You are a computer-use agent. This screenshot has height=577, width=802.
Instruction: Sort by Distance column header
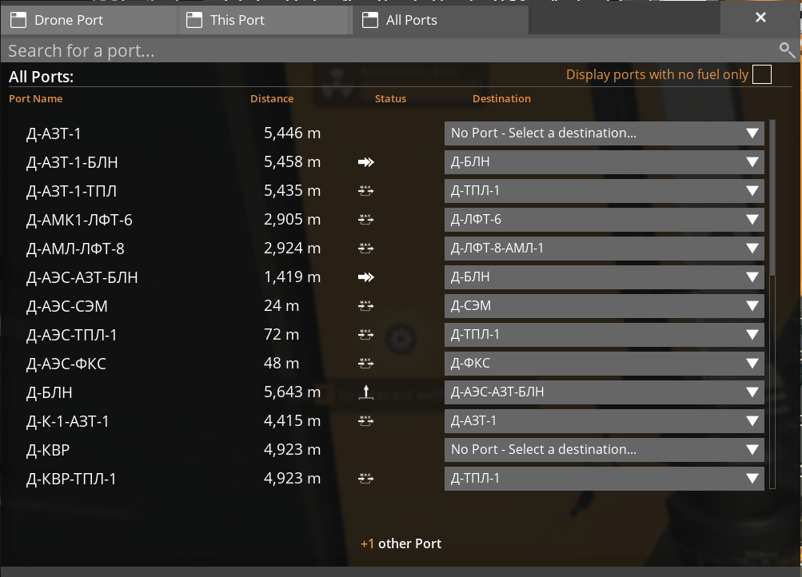(x=272, y=98)
